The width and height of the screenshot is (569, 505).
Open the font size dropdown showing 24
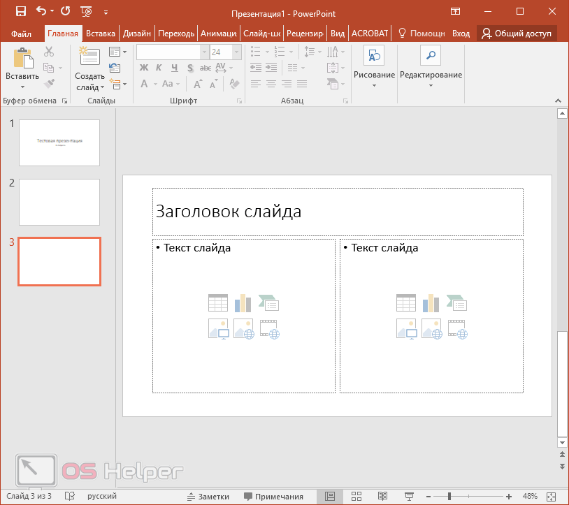pos(236,52)
